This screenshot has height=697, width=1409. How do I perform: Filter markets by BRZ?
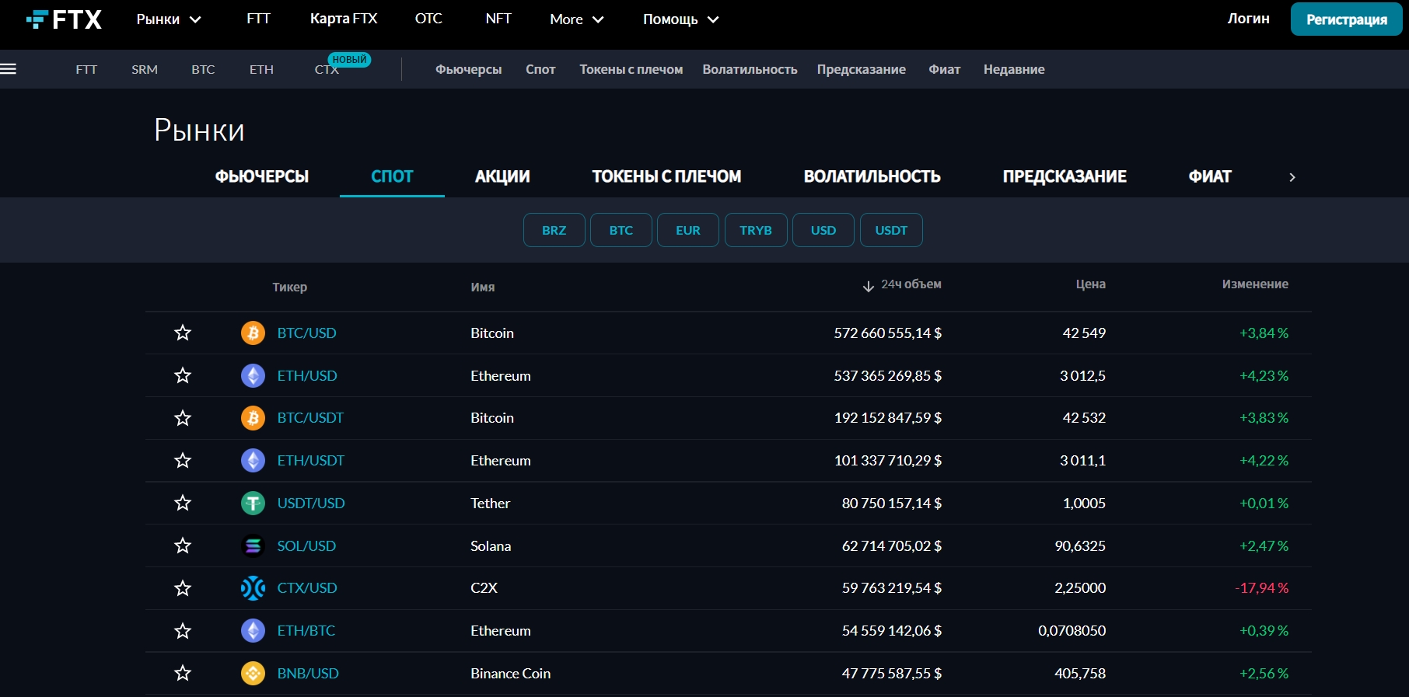(554, 230)
